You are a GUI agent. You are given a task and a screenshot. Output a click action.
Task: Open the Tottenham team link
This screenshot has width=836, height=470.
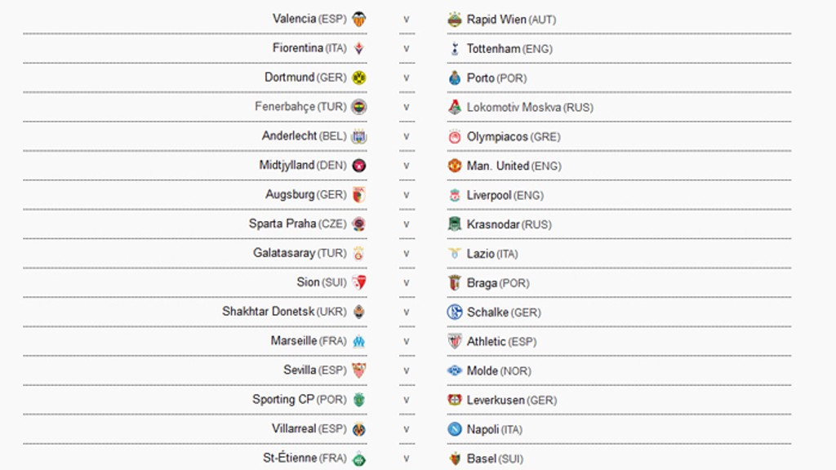(x=493, y=49)
